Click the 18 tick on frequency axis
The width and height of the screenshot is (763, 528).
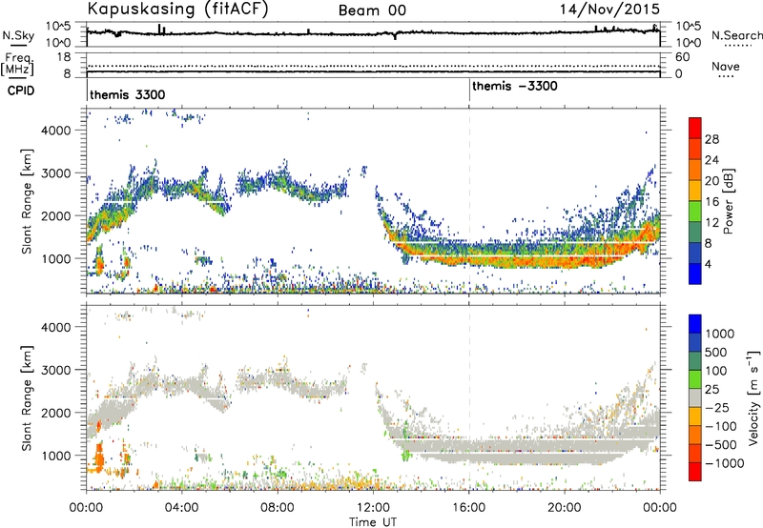(x=64, y=57)
